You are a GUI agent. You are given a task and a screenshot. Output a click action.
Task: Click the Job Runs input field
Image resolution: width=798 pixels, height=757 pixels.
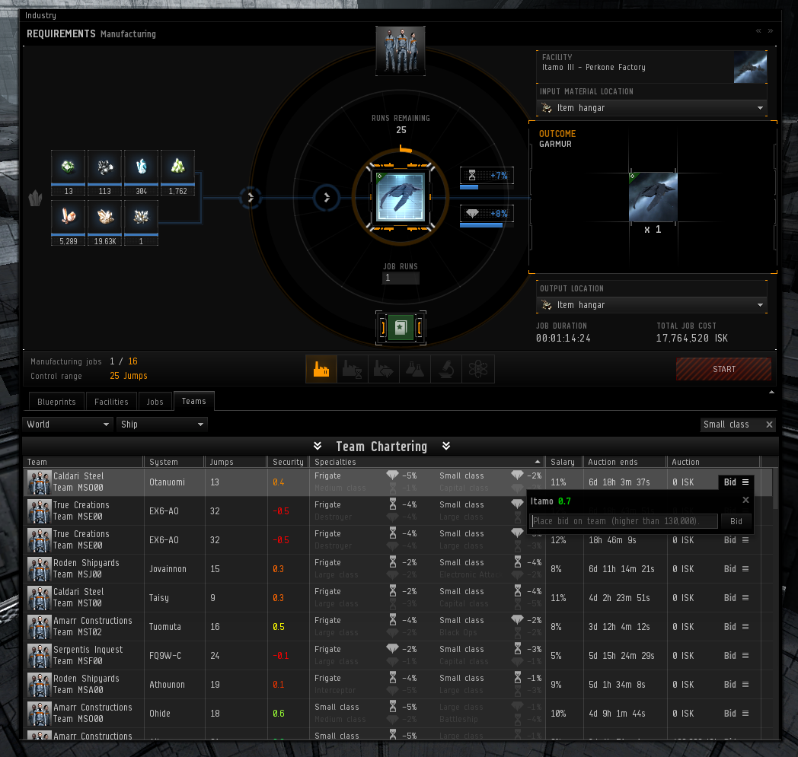[401, 278]
